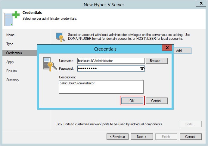
Task: Click the monitor with key account icon
Action: (61, 37)
